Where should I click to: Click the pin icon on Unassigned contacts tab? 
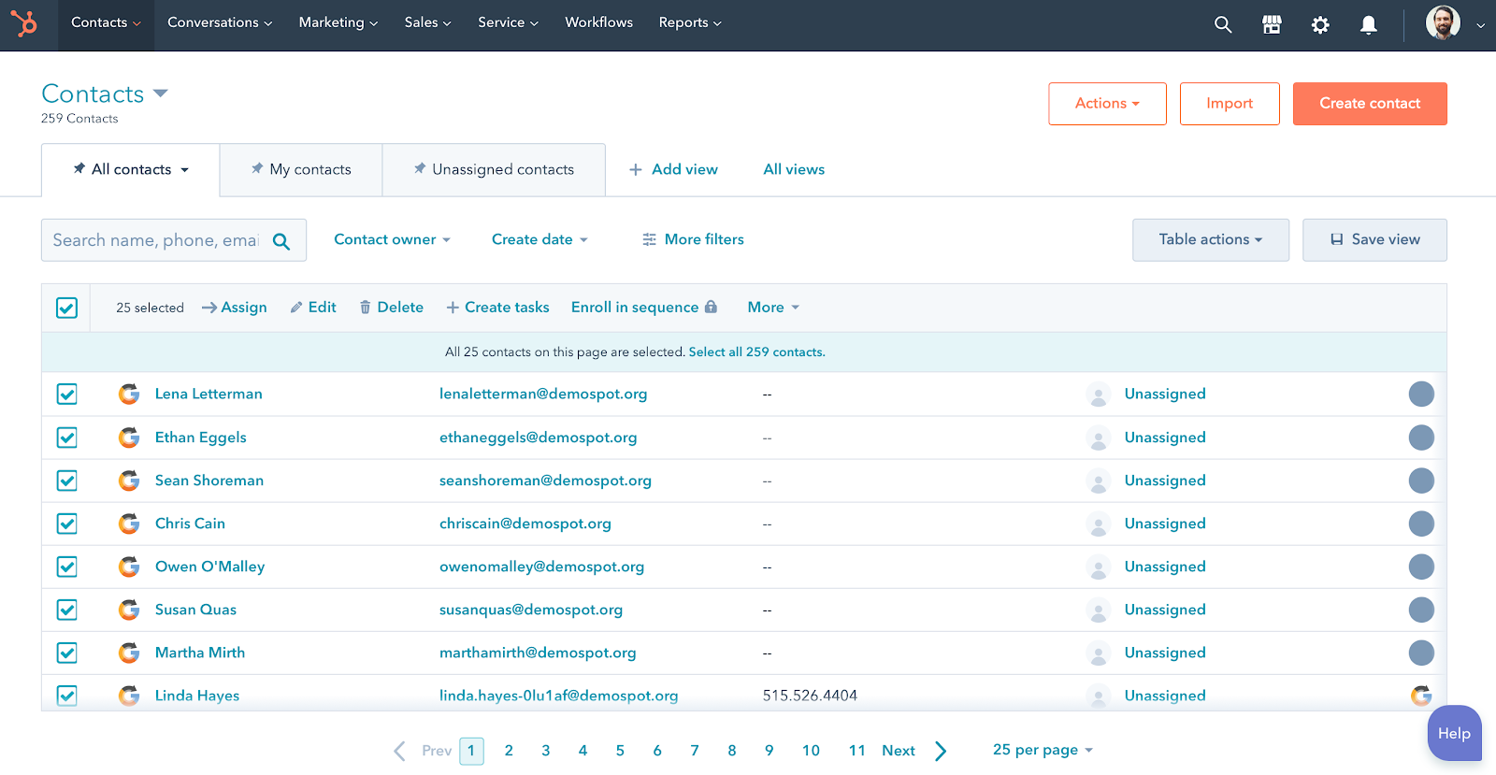[x=420, y=169]
